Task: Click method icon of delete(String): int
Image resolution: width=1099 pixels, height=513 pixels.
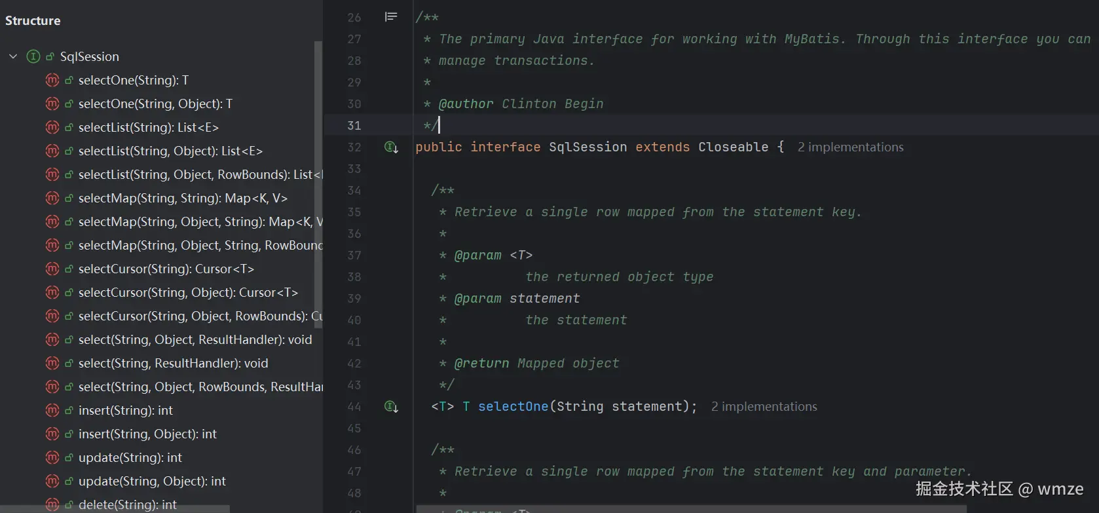Action: 52,504
